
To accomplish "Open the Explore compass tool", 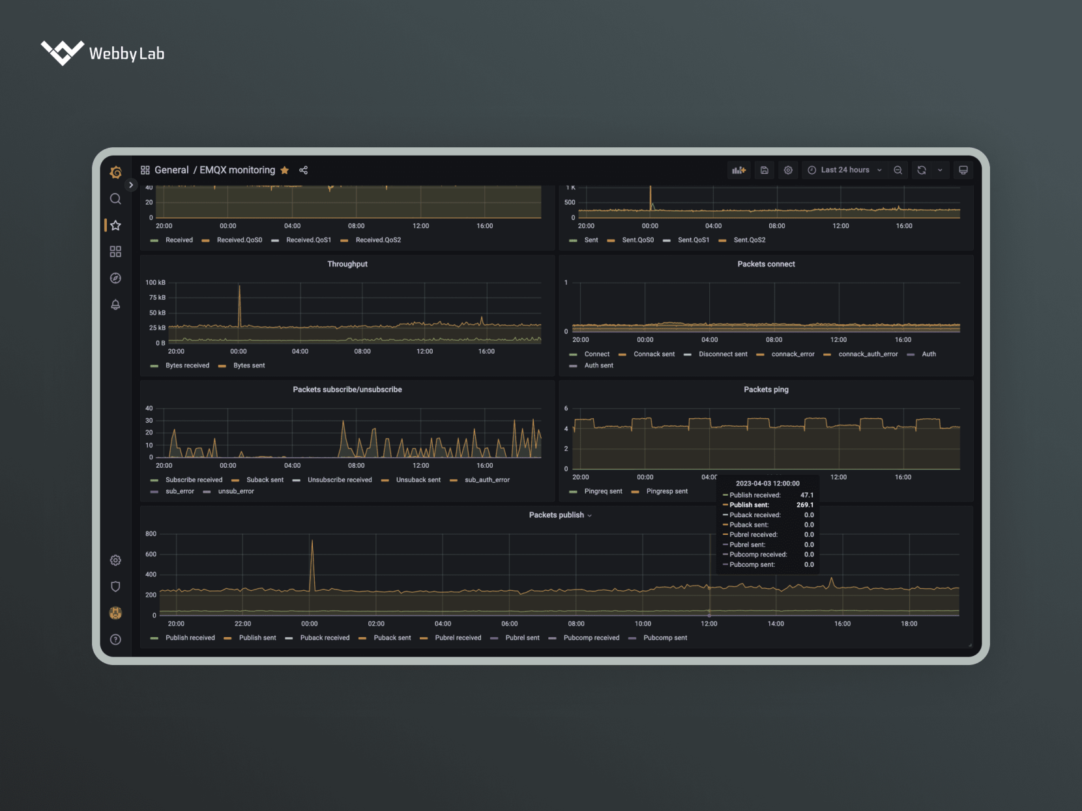I will coord(115,278).
